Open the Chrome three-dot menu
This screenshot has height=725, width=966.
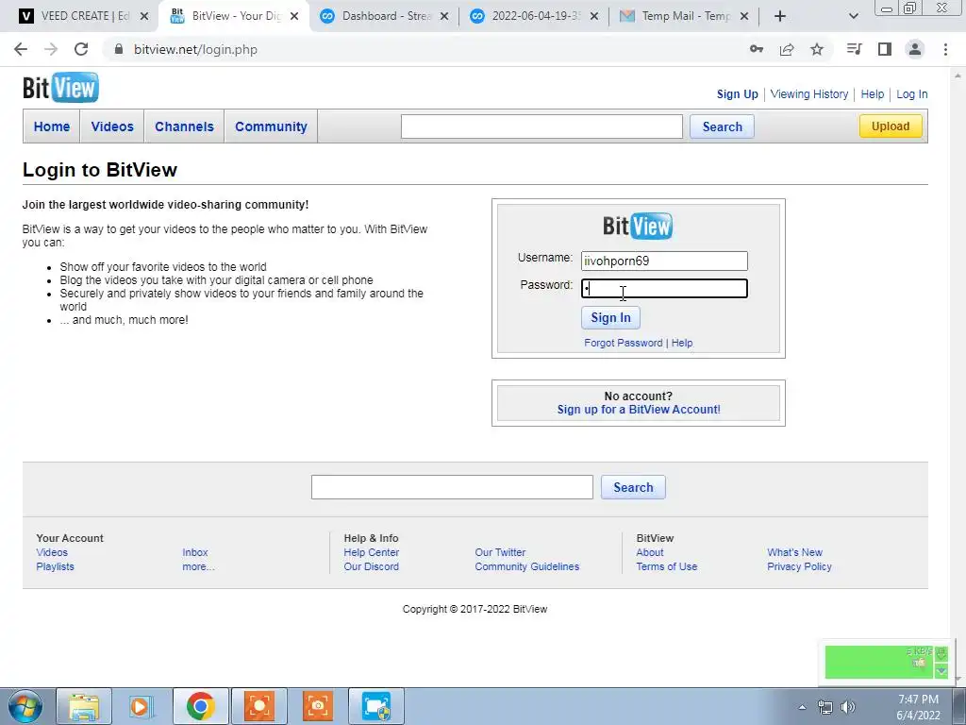(x=945, y=49)
